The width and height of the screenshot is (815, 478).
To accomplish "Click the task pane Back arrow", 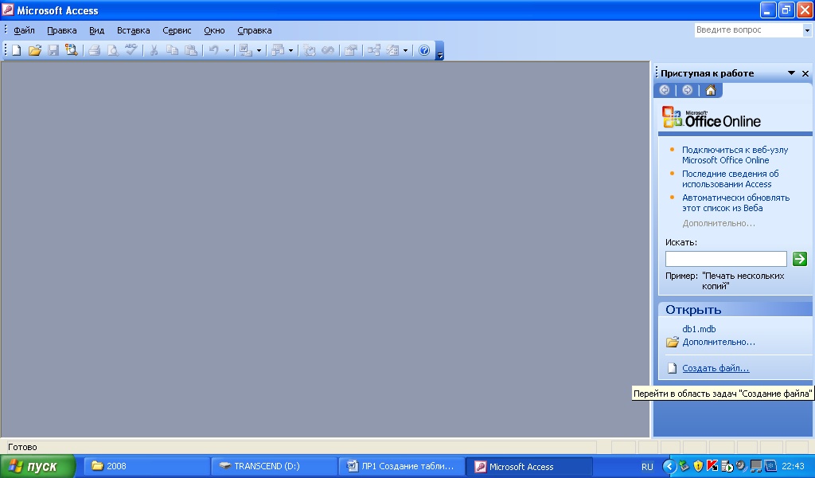I will tap(665, 90).
